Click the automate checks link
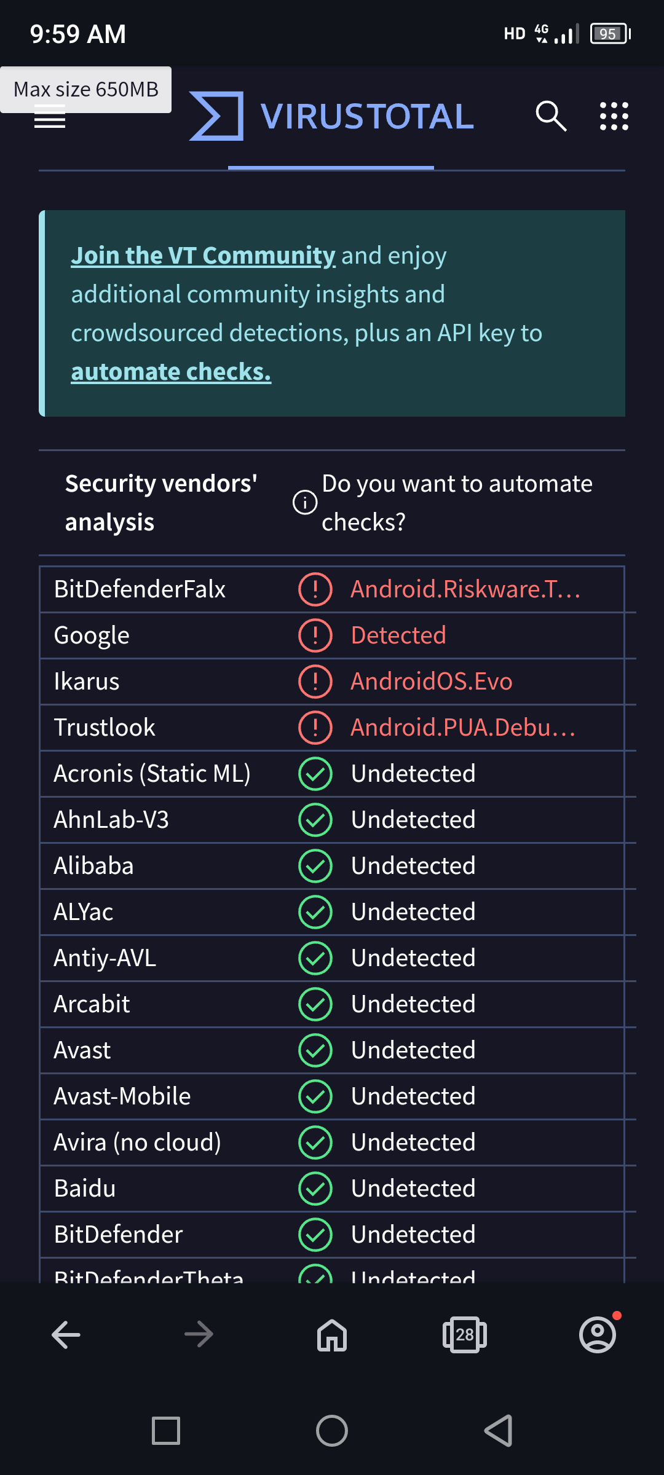Image resolution: width=664 pixels, height=1475 pixels. pyautogui.click(x=171, y=371)
